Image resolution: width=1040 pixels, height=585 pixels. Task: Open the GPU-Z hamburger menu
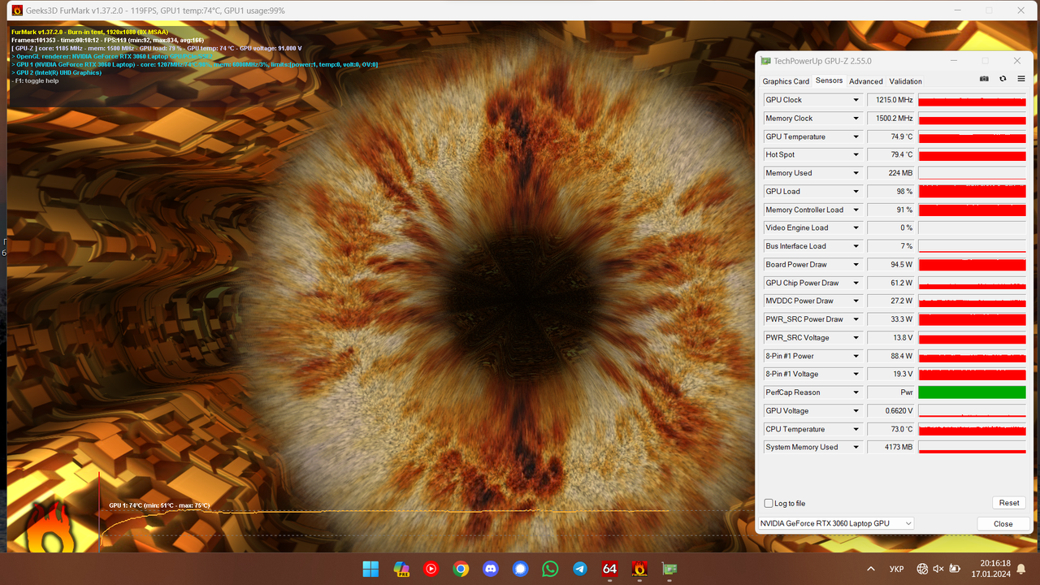(x=1021, y=79)
